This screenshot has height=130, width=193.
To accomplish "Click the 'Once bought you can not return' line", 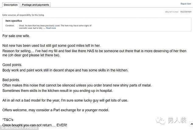I will coord(35,125).
